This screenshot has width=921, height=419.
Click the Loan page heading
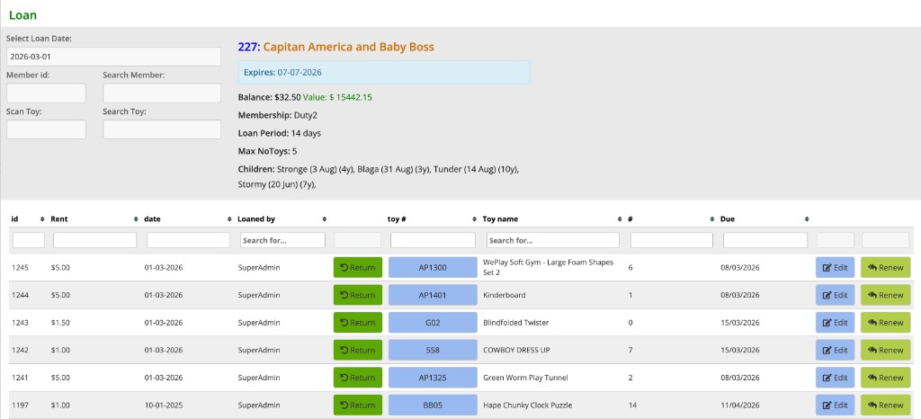[22, 14]
